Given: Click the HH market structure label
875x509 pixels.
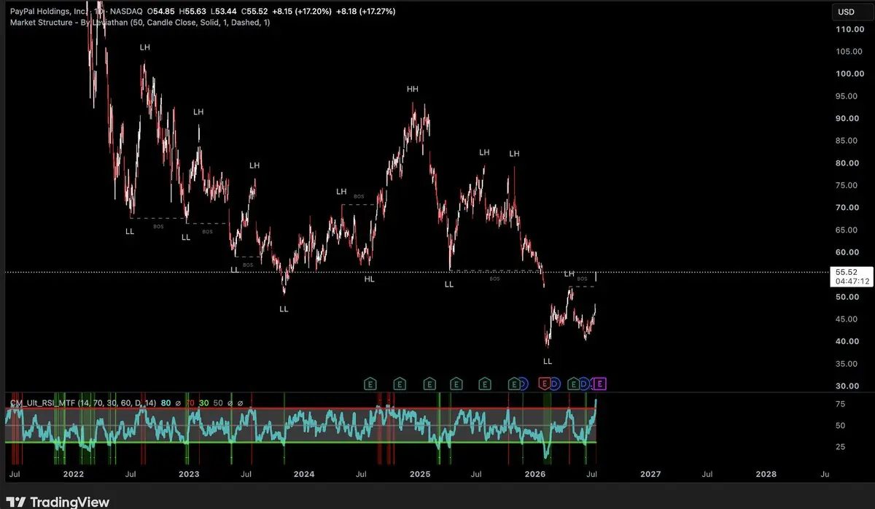Looking at the screenshot, I should point(413,89).
